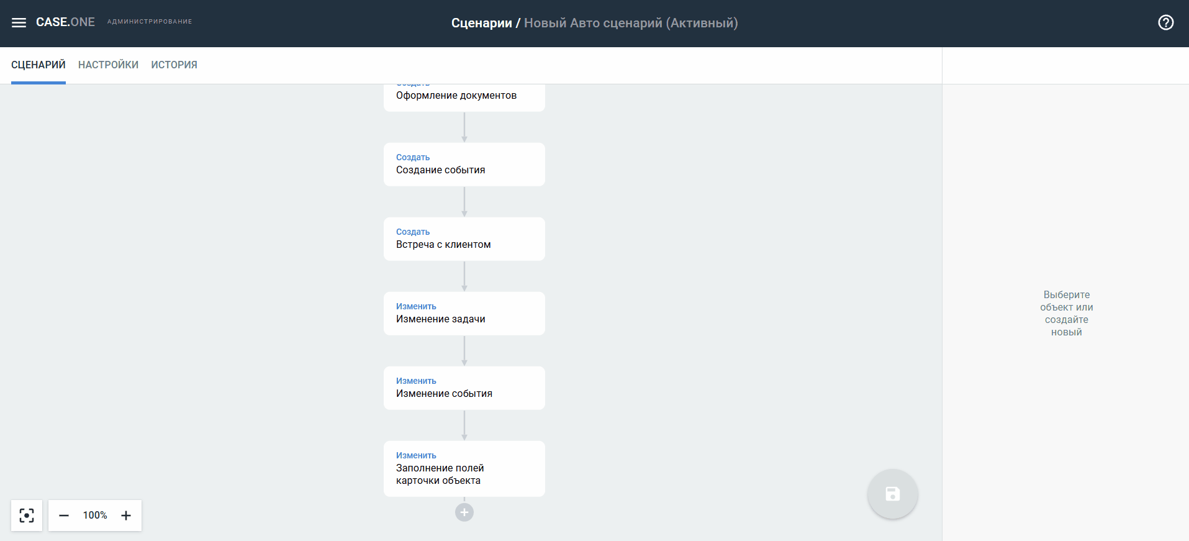Click the Администрирование label in header

pyautogui.click(x=150, y=22)
